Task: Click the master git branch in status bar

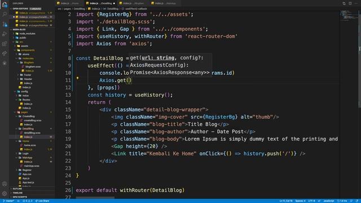Action: pyautogui.click(x=8, y=201)
